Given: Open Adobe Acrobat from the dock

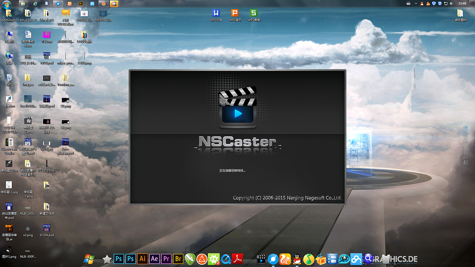Looking at the screenshot, I should [237, 259].
